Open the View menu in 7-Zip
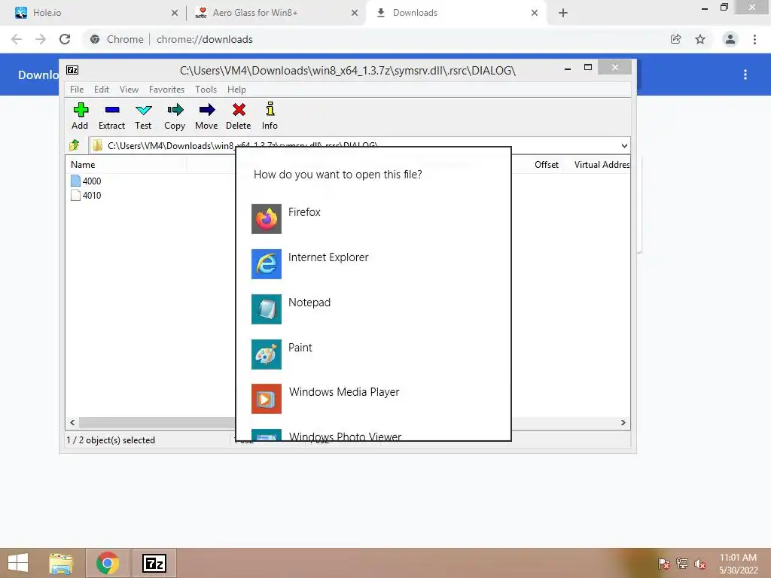Screen dimensions: 771x578 point(130,90)
